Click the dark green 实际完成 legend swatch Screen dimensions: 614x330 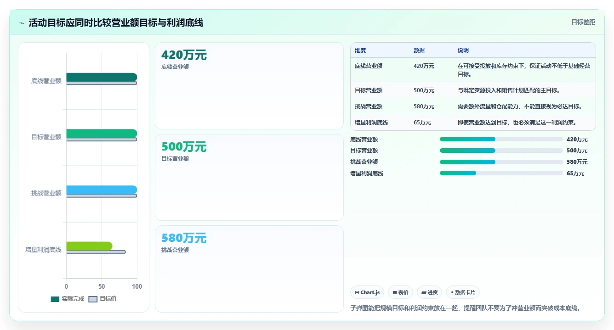55,299
